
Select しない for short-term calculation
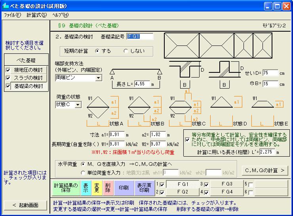click(x=126, y=51)
